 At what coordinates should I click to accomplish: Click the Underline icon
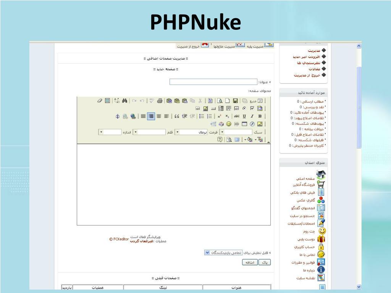pos(244,116)
